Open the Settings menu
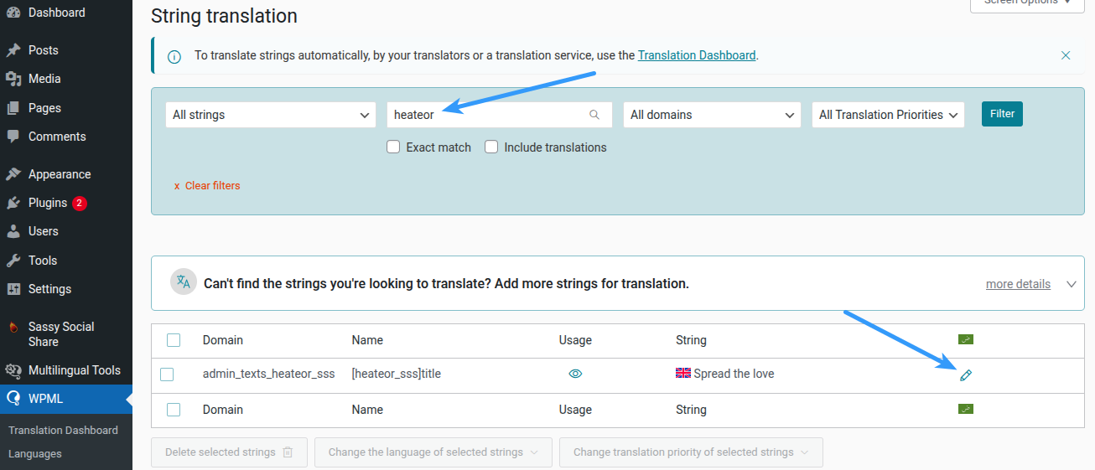This screenshot has width=1095, height=470. (x=65, y=289)
